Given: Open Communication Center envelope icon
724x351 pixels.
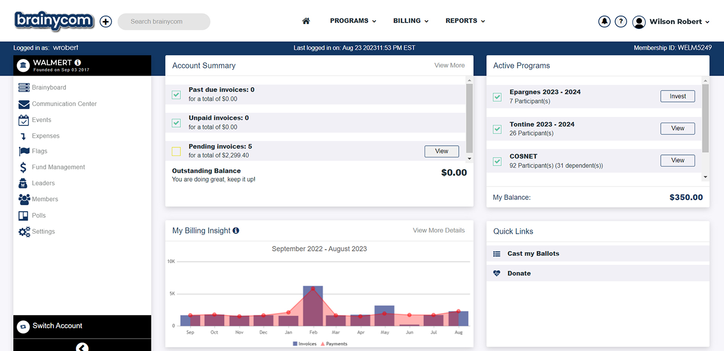Looking at the screenshot, I should click(x=24, y=104).
